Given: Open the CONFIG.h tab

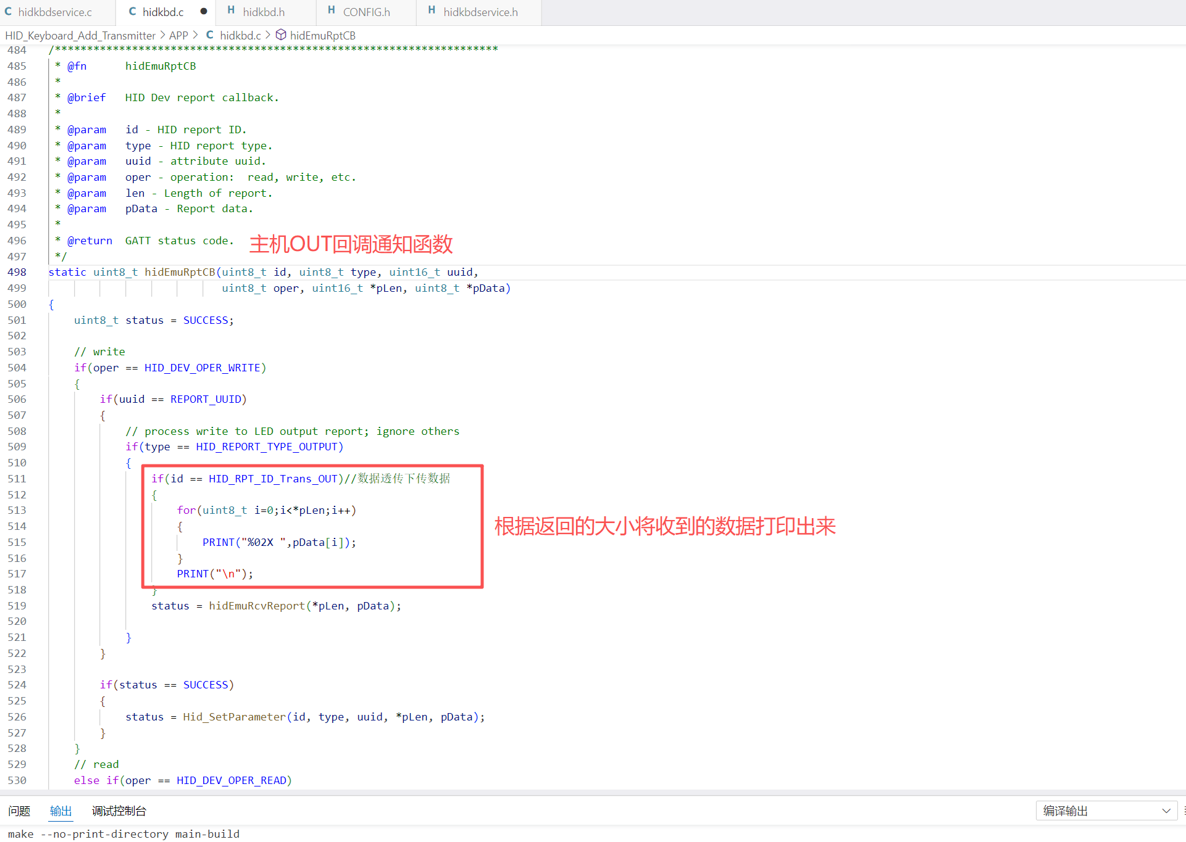Looking at the screenshot, I should [366, 12].
